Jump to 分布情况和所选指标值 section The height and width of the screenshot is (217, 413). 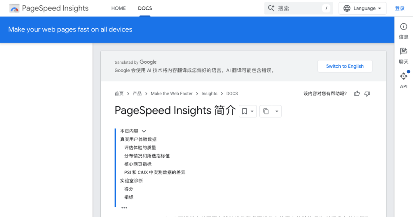click(147, 156)
